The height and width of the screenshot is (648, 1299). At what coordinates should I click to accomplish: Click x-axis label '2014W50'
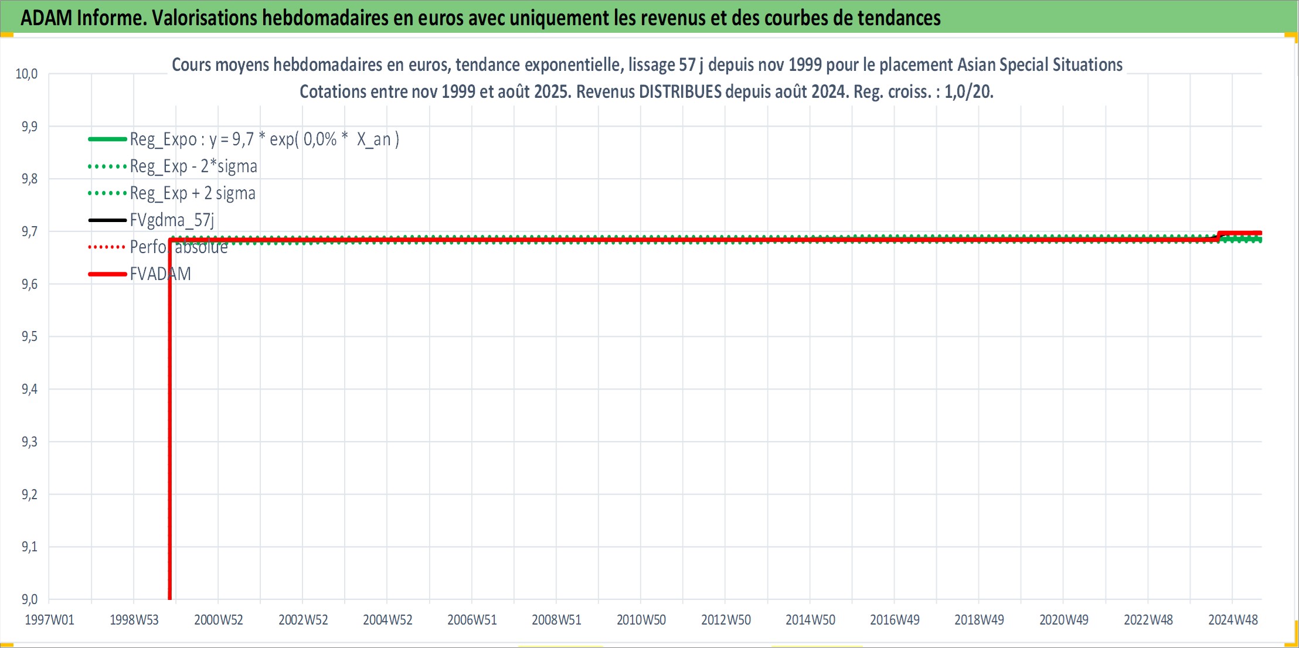[810, 620]
